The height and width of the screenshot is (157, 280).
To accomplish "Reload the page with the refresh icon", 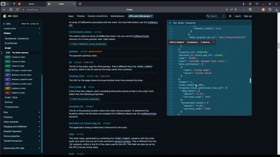I will [x=17, y=10].
